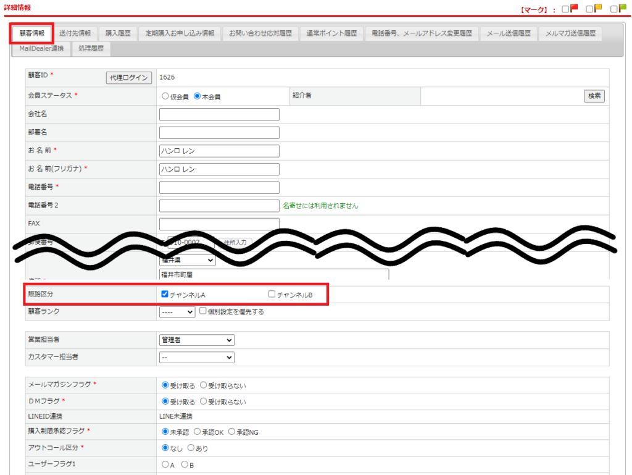The width and height of the screenshot is (632, 475).
Task: Go to the メルマガ送信履歴 tab
Action: click(x=570, y=33)
